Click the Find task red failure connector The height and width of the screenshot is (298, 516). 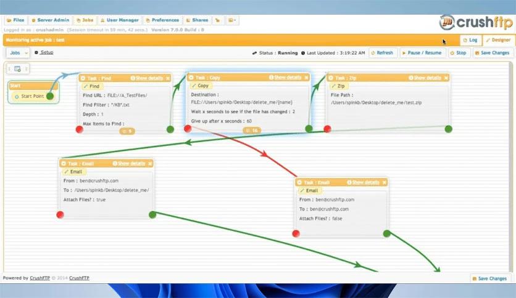pyautogui.click(x=79, y=129)
